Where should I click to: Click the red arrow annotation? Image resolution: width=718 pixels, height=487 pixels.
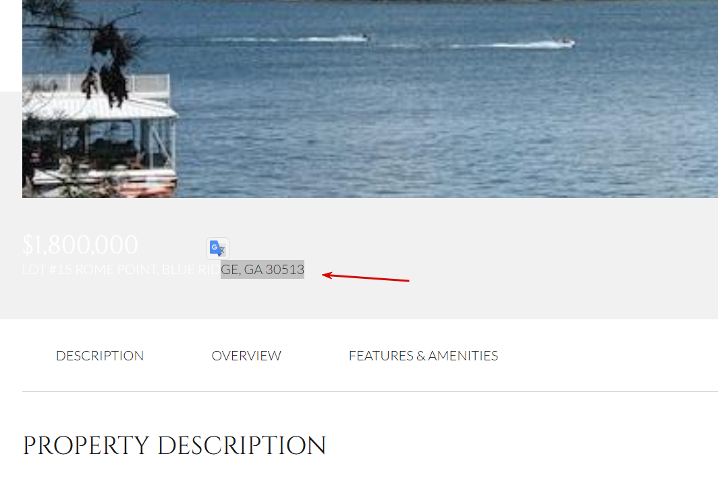(366, 277)
